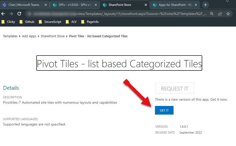Open the PageInfo bookmark folder
This screenshot has width=236, height=146.
tap(90, 22)
